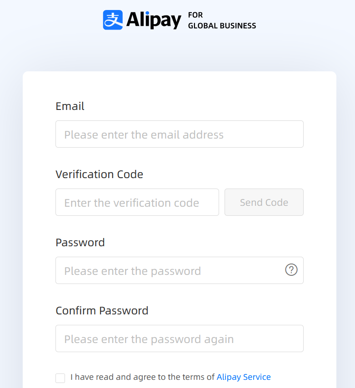Click the page background left of the form card
The image size is (355, 388).
pos(11,227)
